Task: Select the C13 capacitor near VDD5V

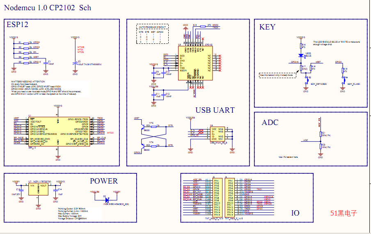Action: pyautogui.click(x=21, y=190)
